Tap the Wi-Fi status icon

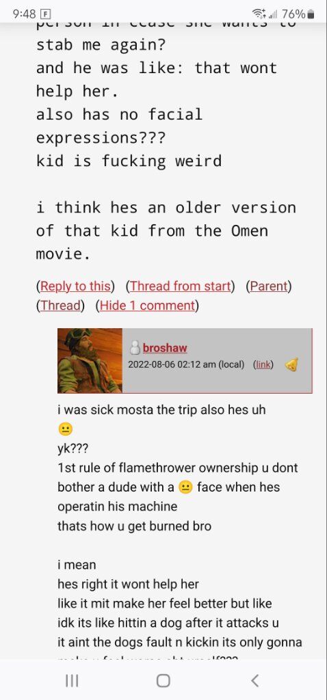pos(258,14)
